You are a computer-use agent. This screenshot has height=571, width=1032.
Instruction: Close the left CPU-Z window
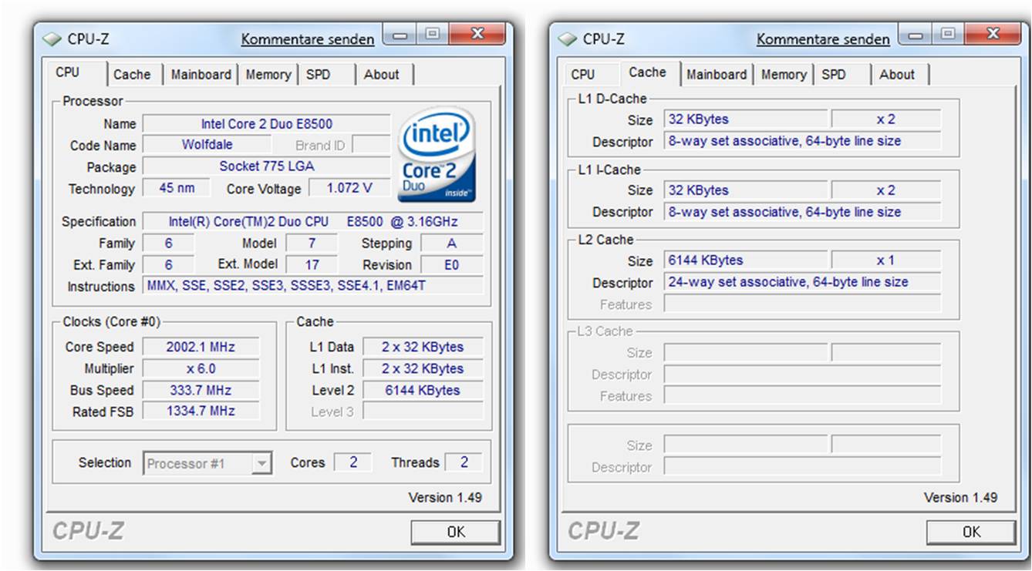tap(477, 35)
